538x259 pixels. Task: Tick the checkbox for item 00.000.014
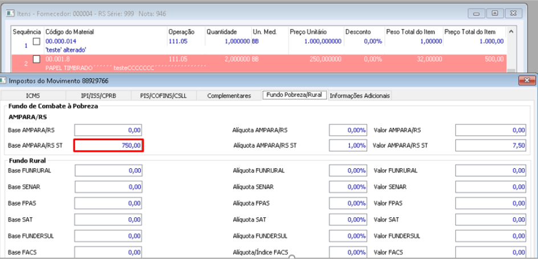[36, 42]
